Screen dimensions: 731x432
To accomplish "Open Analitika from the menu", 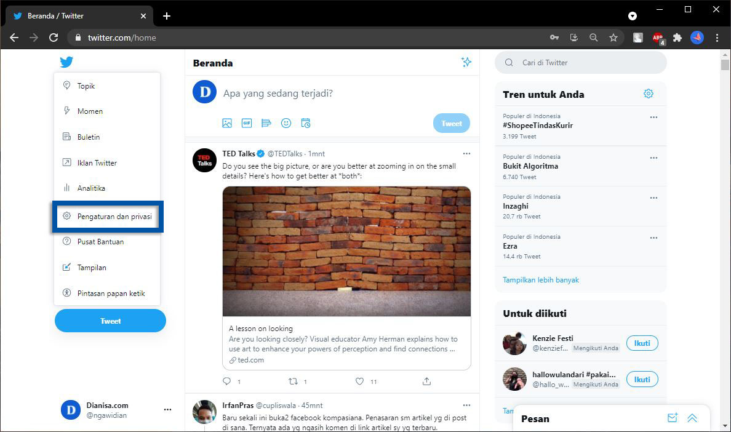I will [92, 188].
